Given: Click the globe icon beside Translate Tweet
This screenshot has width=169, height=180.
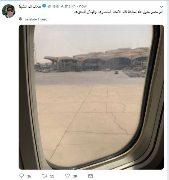Looking at the screenshot, I should click(20, 19).
